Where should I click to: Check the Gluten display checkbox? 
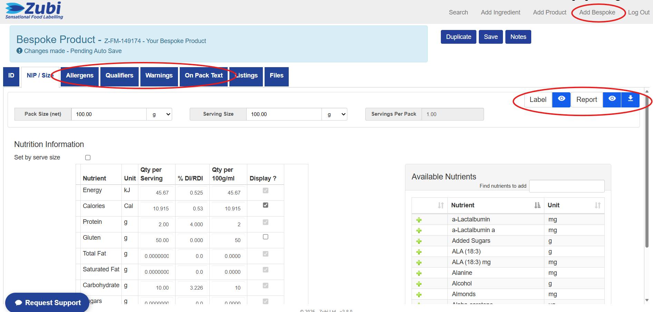[x=266, y=237]
